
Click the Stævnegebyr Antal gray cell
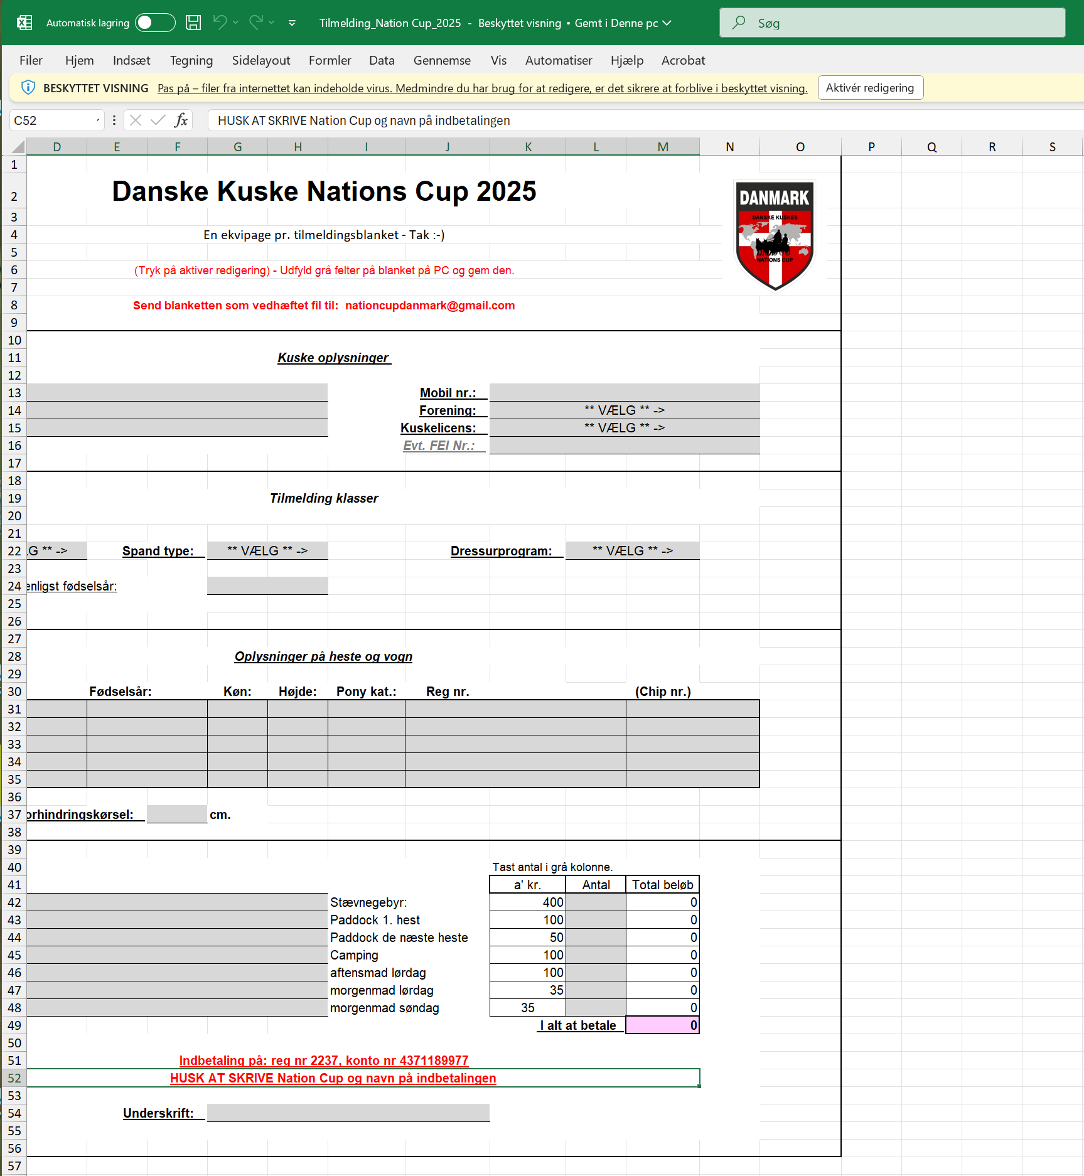596,902
